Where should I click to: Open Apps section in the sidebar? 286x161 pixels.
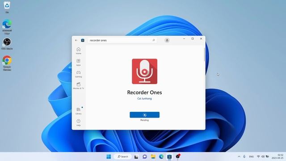pos(79,62)
